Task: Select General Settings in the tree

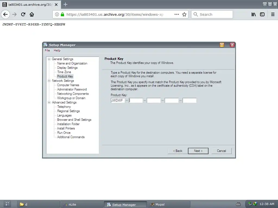Action: [x=62, y=59]
